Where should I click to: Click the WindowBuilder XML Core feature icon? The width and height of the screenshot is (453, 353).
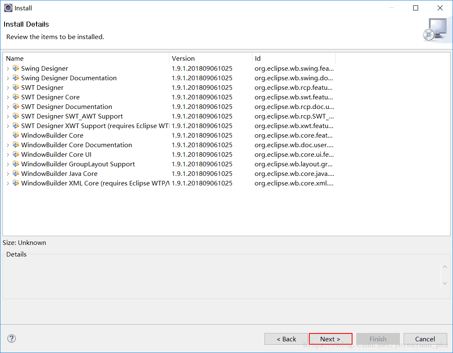pos(16,183)
